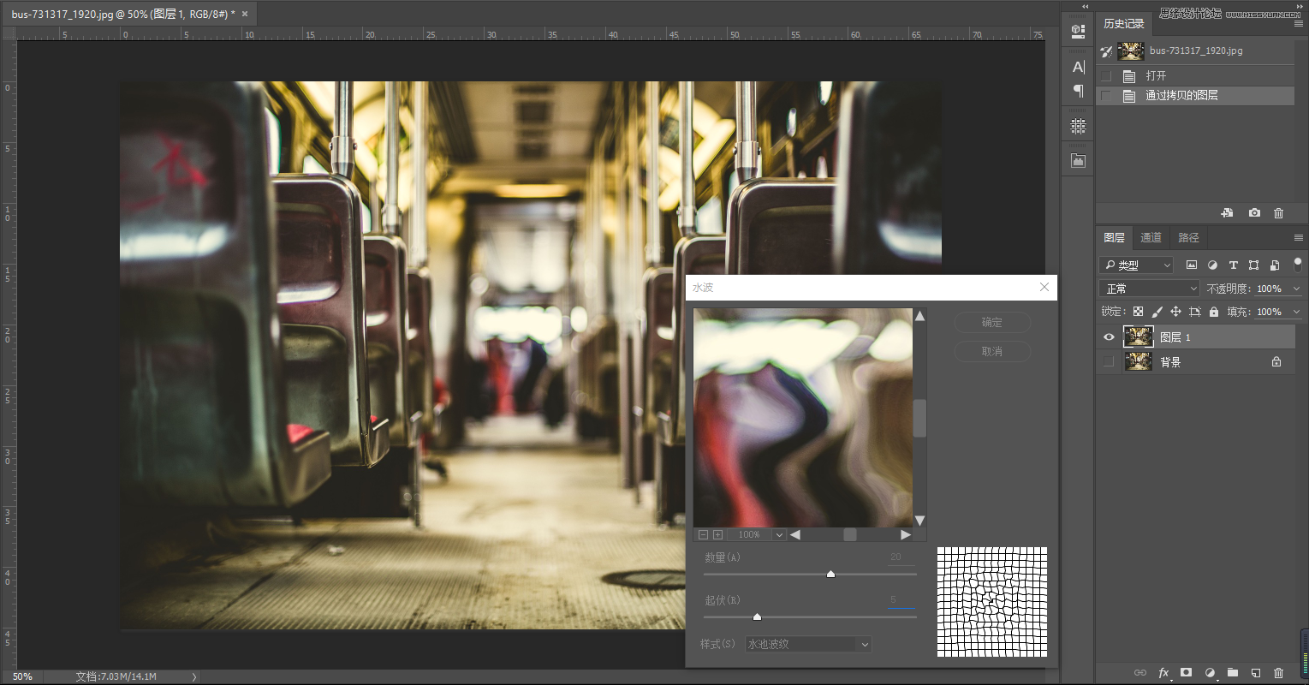Set history brush source box beside 打开
Screen dimensions: 1309x685
click(x=1106, y=75)
